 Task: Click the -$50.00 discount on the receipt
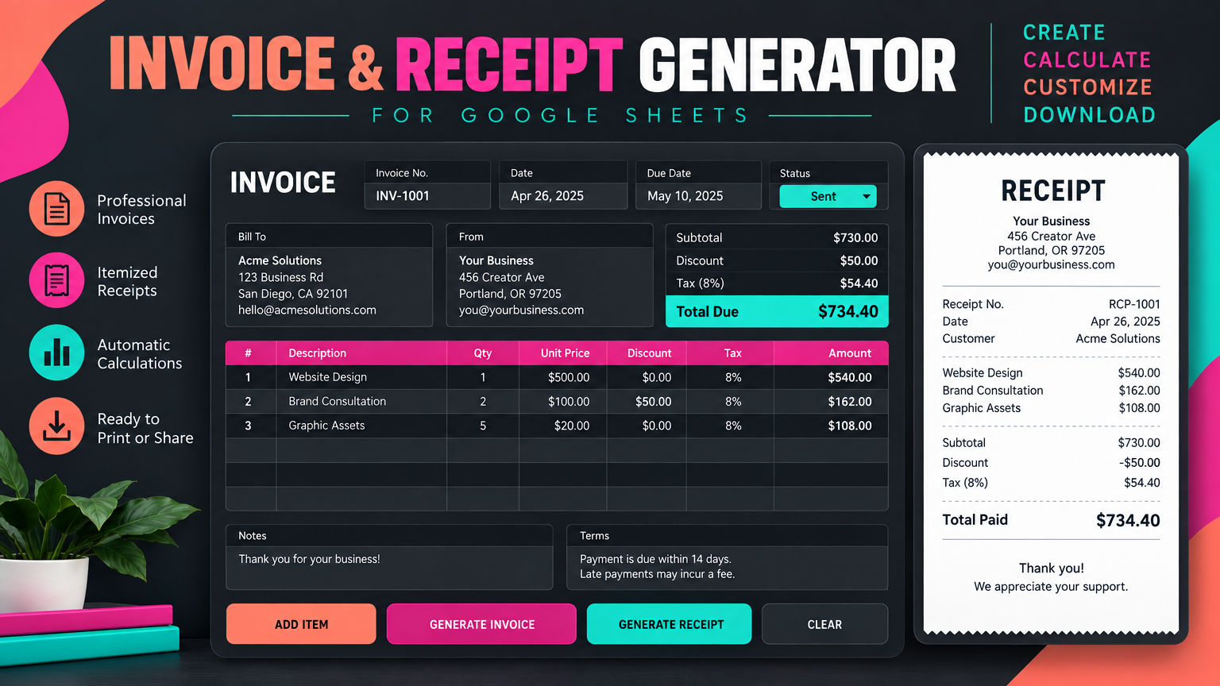(1140, 463)
